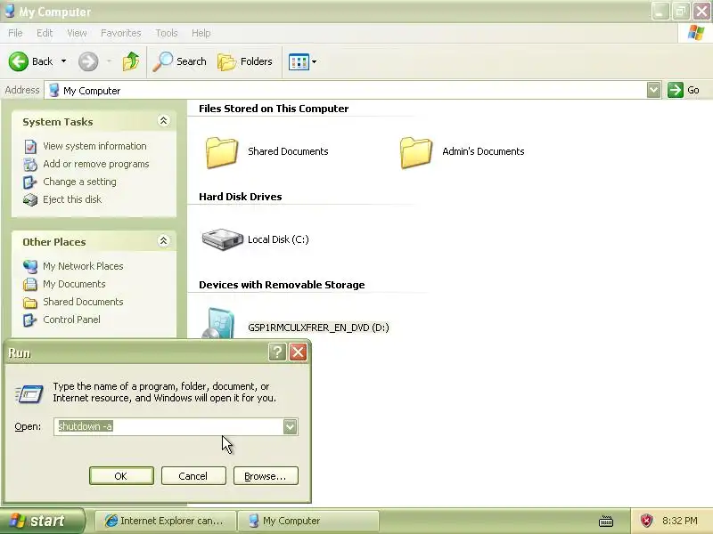Expand the Run Open combo dropdown
This screenshot has height=534, width=713.
290,426
